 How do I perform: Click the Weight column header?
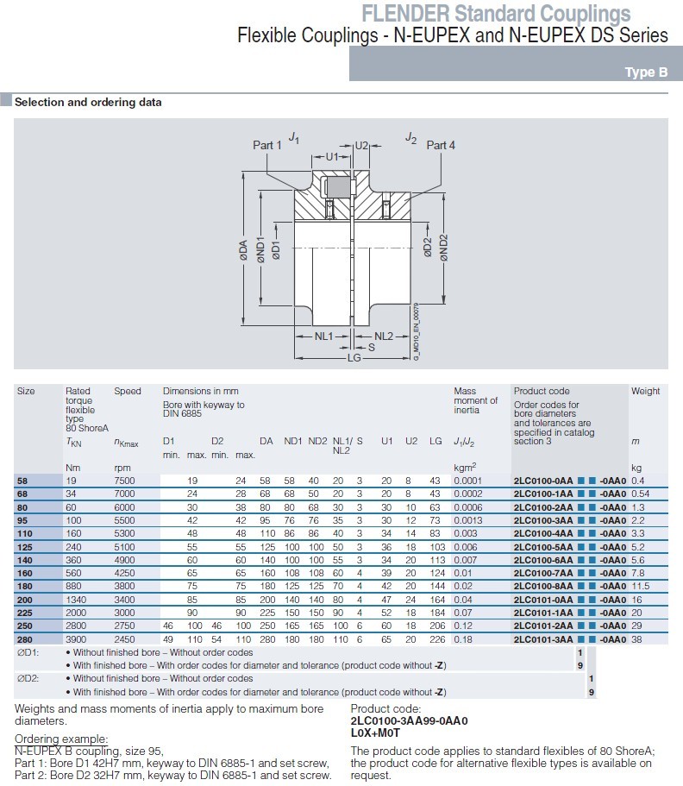(645, 391)
